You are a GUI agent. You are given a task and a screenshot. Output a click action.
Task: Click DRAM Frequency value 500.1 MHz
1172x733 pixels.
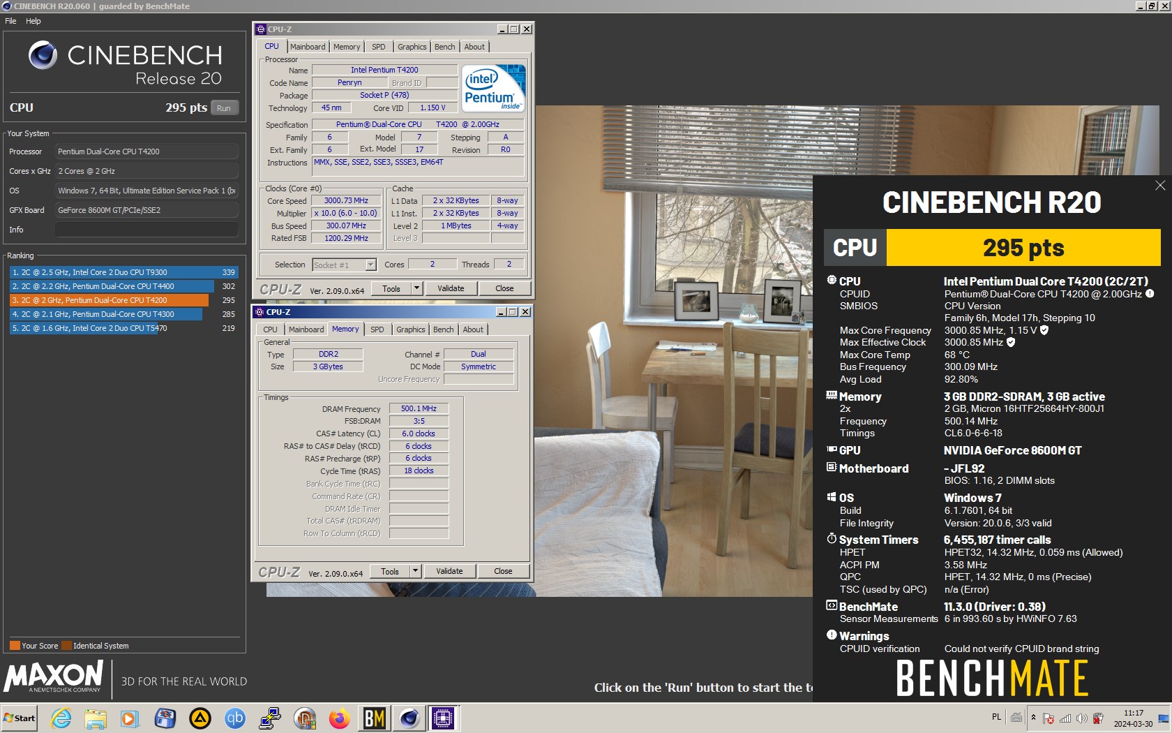tap(419, 409)
